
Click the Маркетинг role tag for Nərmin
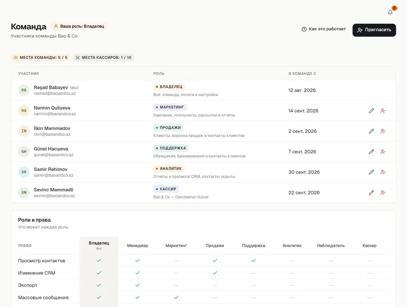pyautogui.click(x=170, y=107)
